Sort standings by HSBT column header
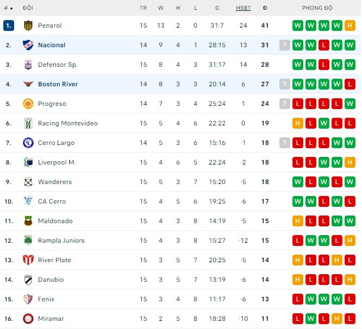The width and height of the screenshot is (362, 329). (243, 8)
